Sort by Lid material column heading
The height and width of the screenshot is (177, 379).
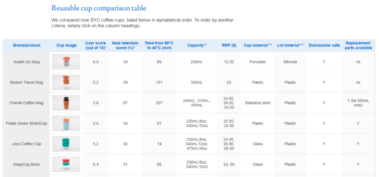[x=290, y=45]
